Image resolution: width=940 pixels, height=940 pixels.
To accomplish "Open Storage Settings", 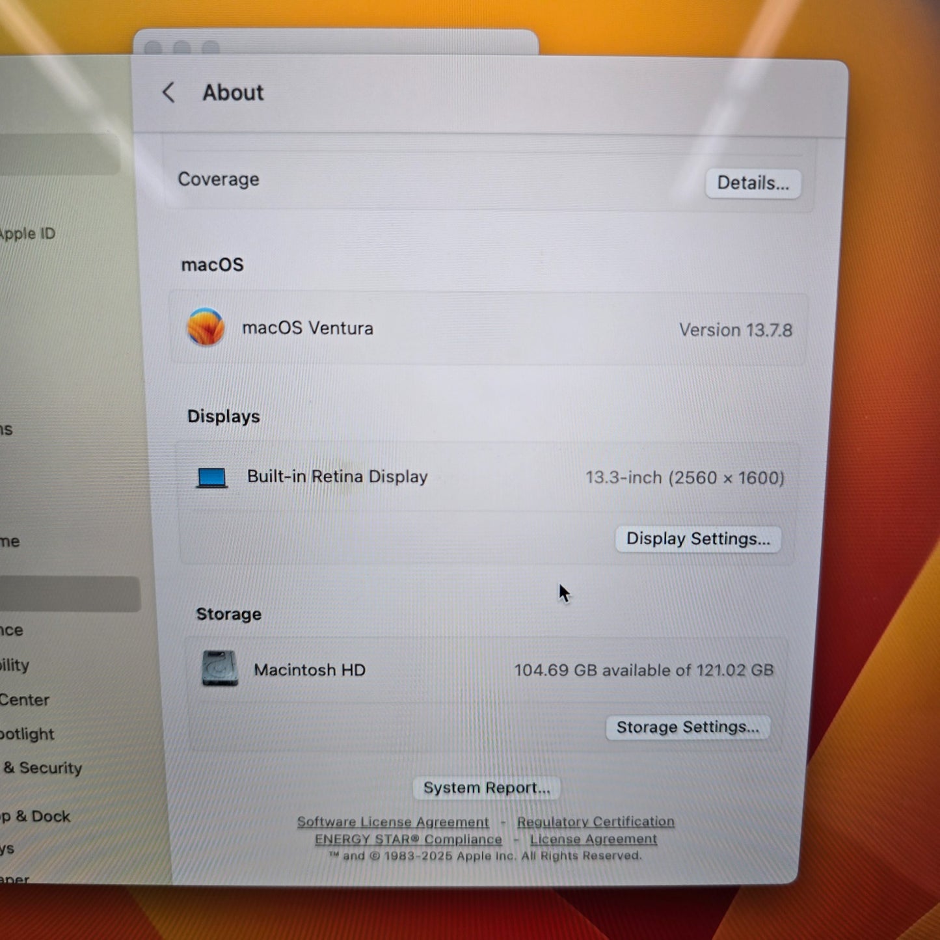I will click(x=688, y=727).
